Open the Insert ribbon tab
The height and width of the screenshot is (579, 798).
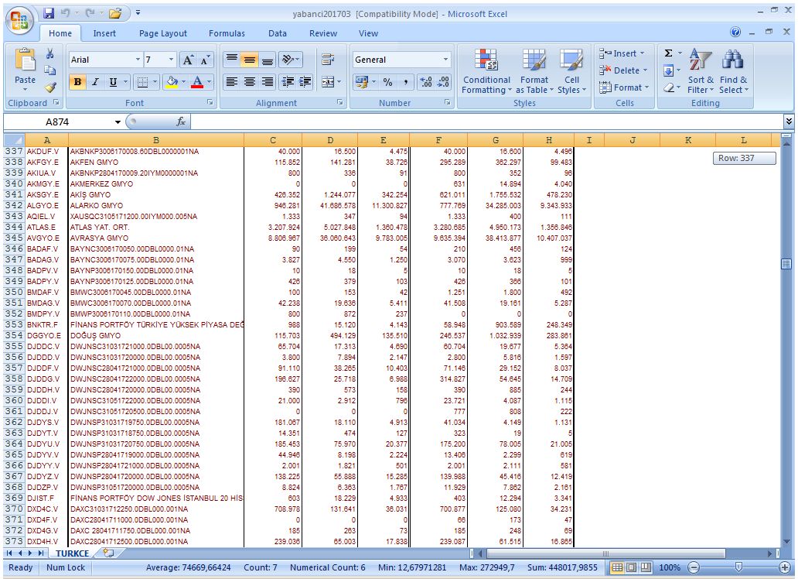point(104,33)
